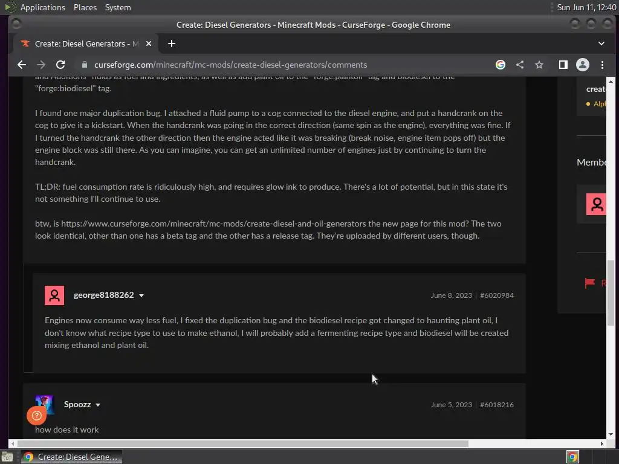
Task: Click the scroll-up arrow of vertical scrollbar
Action: tap(611, 82)
